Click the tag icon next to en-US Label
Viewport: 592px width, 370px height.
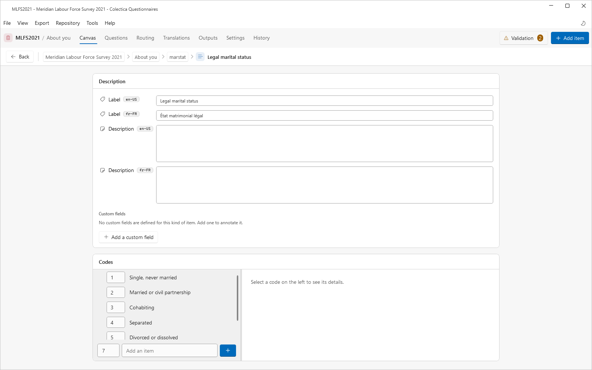(102, 99)
